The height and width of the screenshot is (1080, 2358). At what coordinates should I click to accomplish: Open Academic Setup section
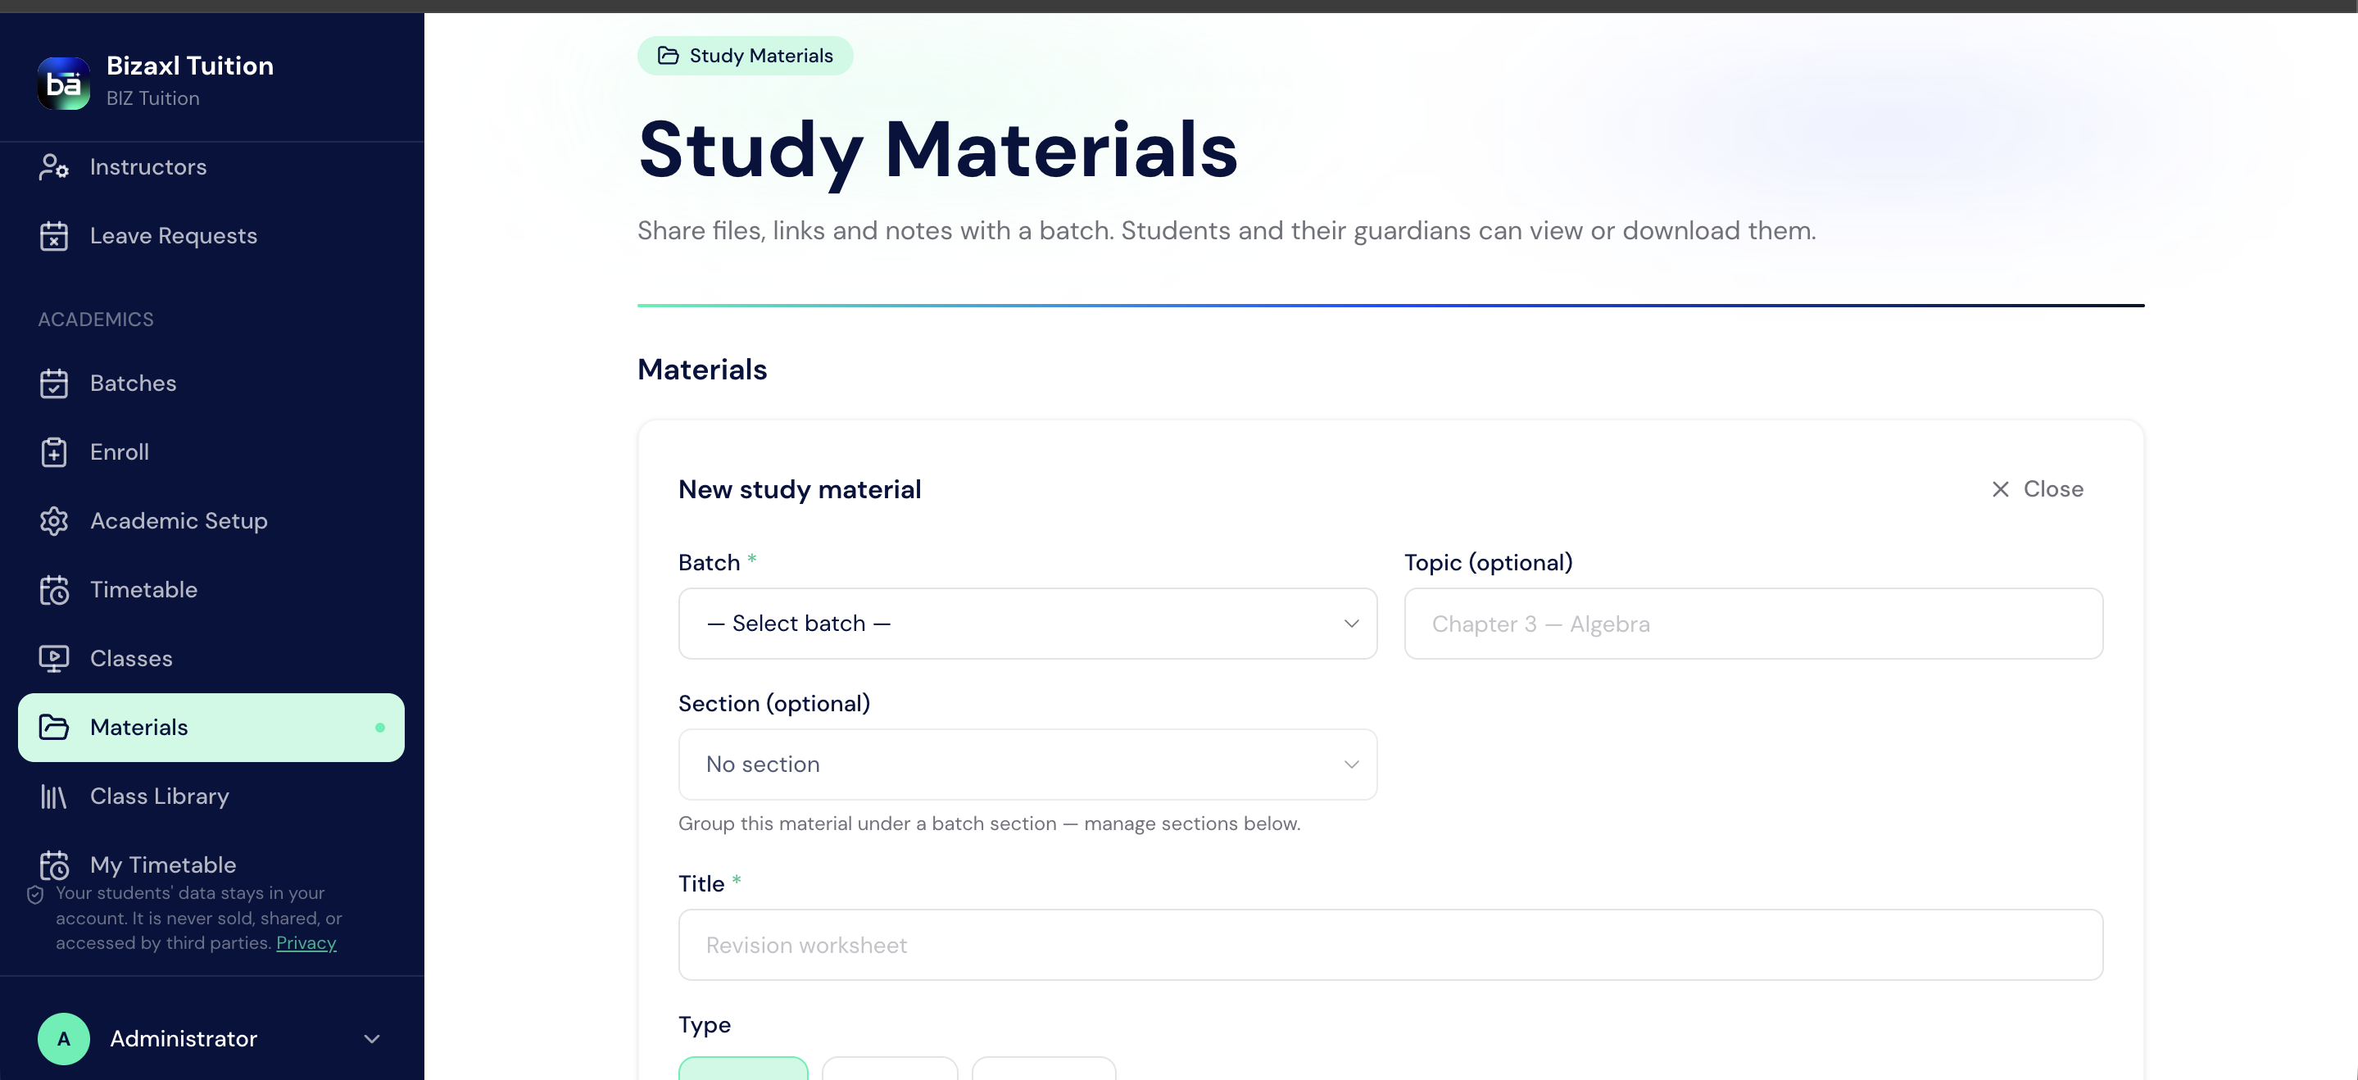pos(211,521)
